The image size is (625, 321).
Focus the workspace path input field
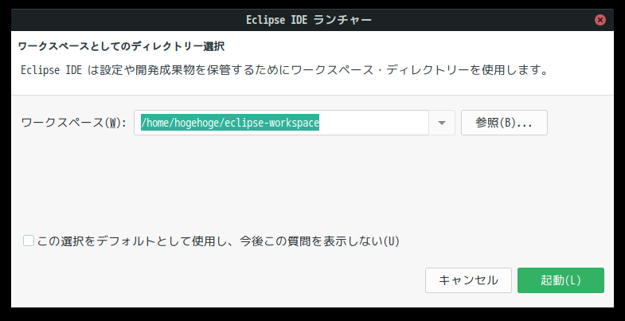click(281, 123)
